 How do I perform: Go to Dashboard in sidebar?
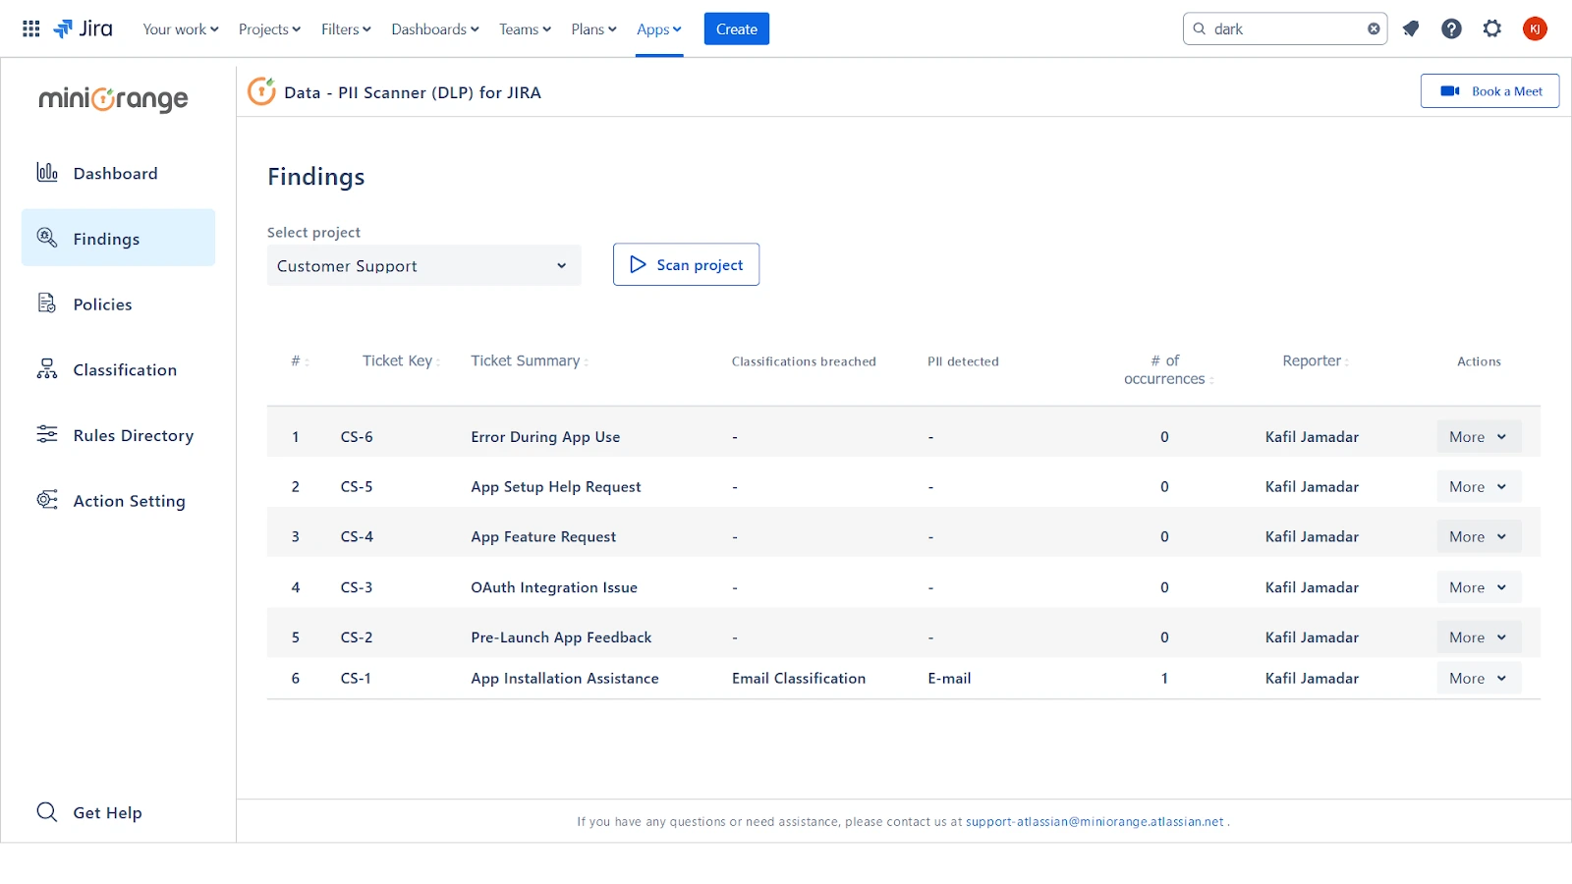pyautogui.click(x=115, y=174)
